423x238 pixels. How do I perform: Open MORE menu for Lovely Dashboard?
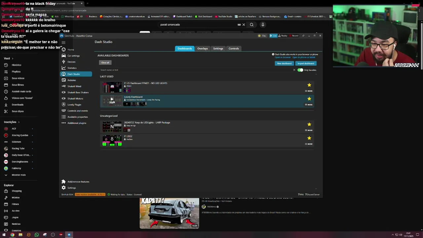click(309, 105)
